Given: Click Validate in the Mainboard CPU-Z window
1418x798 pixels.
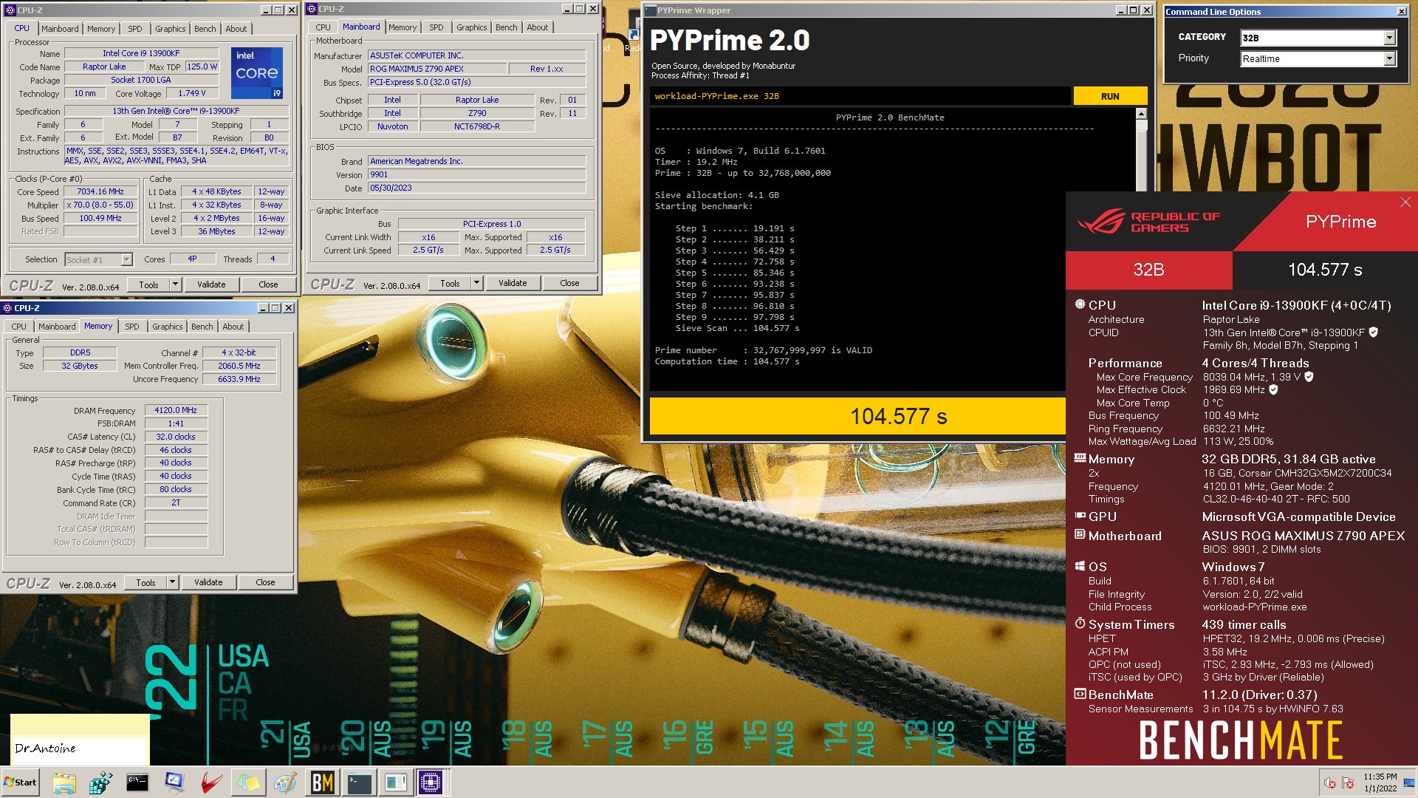Looking at the screenshot, I should (x=513, y=283).
